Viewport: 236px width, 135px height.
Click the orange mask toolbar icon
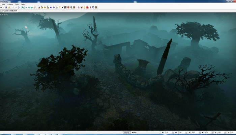(68, 7)
